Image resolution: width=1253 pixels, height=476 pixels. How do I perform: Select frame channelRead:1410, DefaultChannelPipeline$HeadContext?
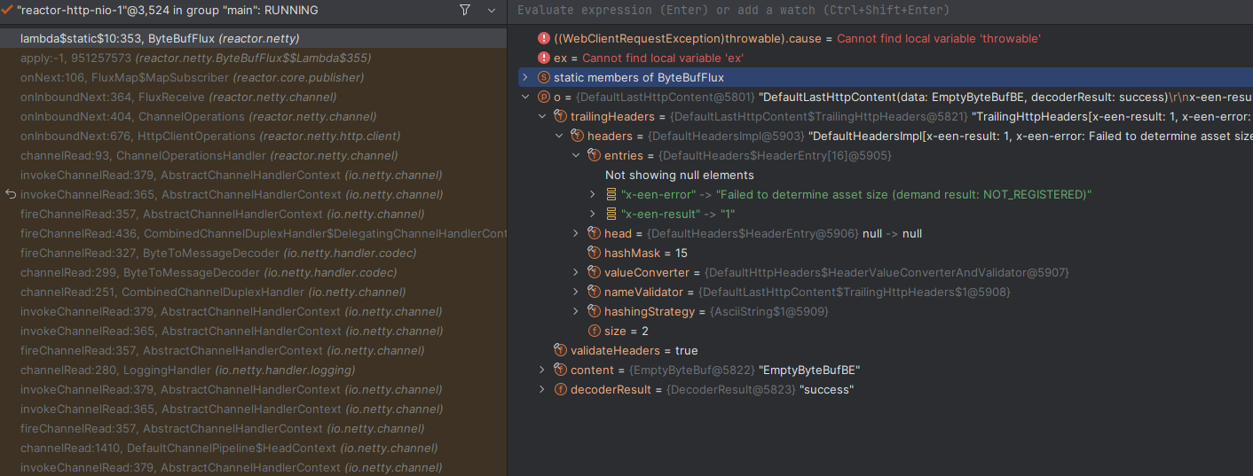[254, 449]
